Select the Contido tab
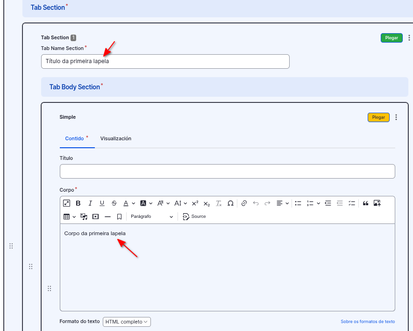The height and width of the screenshot is (331, 413). click(75, 139)
